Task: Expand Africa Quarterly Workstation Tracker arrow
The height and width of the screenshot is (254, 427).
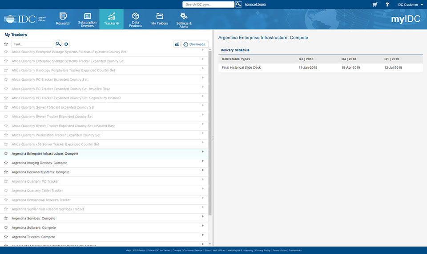Action: (x=203, y=133)
